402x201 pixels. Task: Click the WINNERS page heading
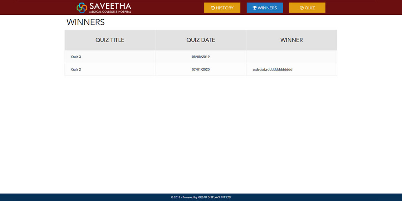[85, 22]
